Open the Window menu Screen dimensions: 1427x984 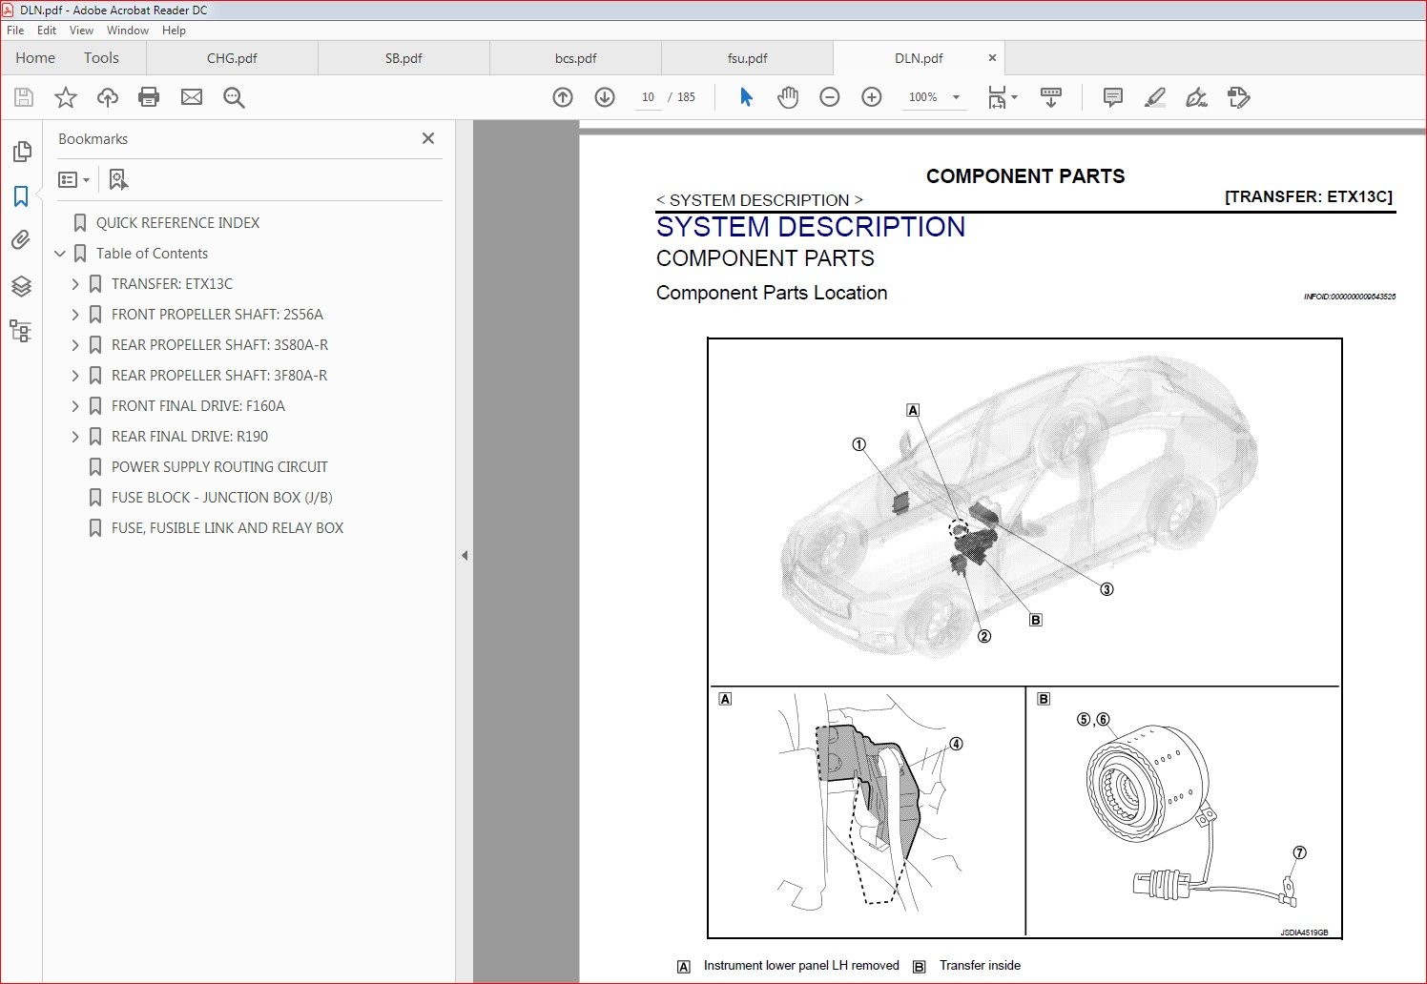tap(128, 31)
